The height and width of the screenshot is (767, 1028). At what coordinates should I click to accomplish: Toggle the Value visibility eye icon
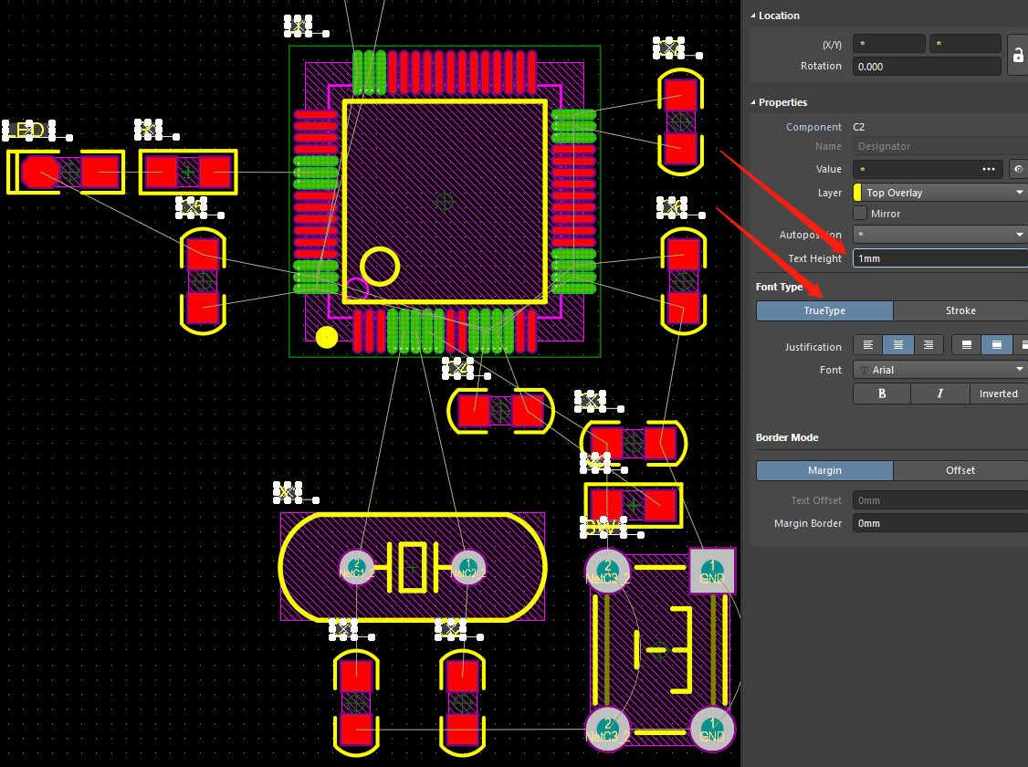pos(1018,169)
